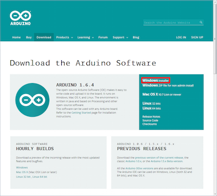This screenshot has width=217, height=196.
Task: Click the ARDUINO 1.6.4 heading
Action: [75, 85]
